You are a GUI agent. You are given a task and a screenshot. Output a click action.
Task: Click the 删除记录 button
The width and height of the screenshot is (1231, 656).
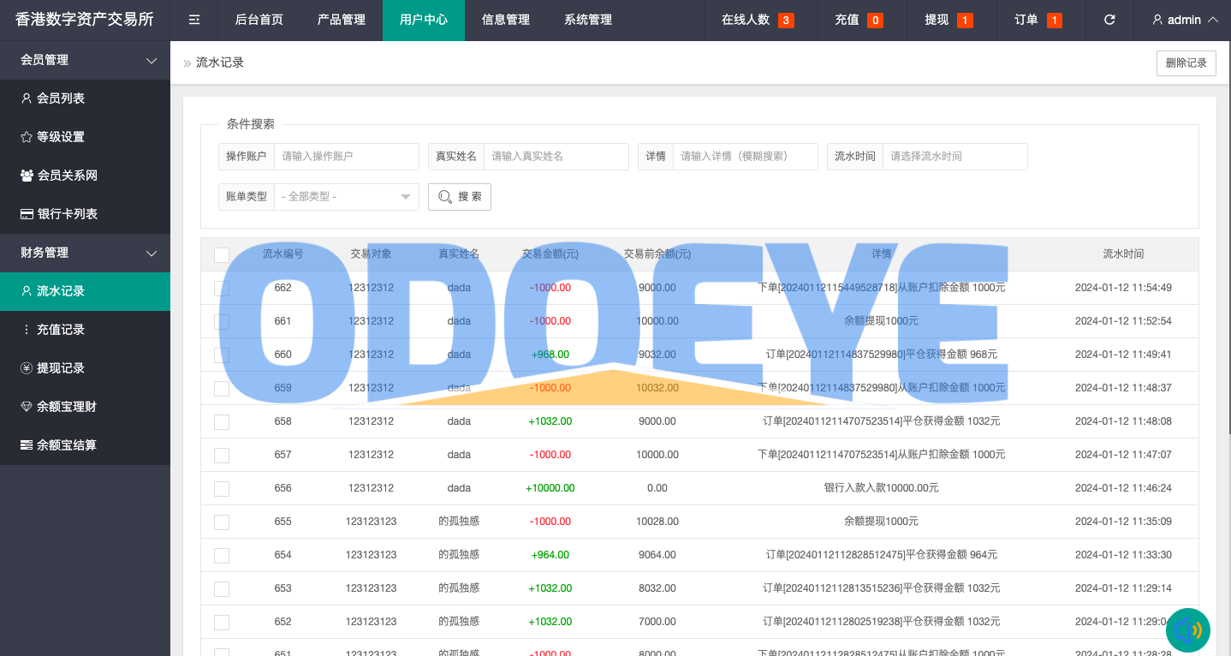1186,63
